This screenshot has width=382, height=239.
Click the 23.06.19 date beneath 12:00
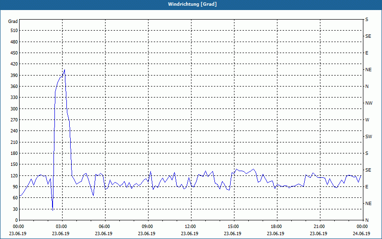pos(190,233)
